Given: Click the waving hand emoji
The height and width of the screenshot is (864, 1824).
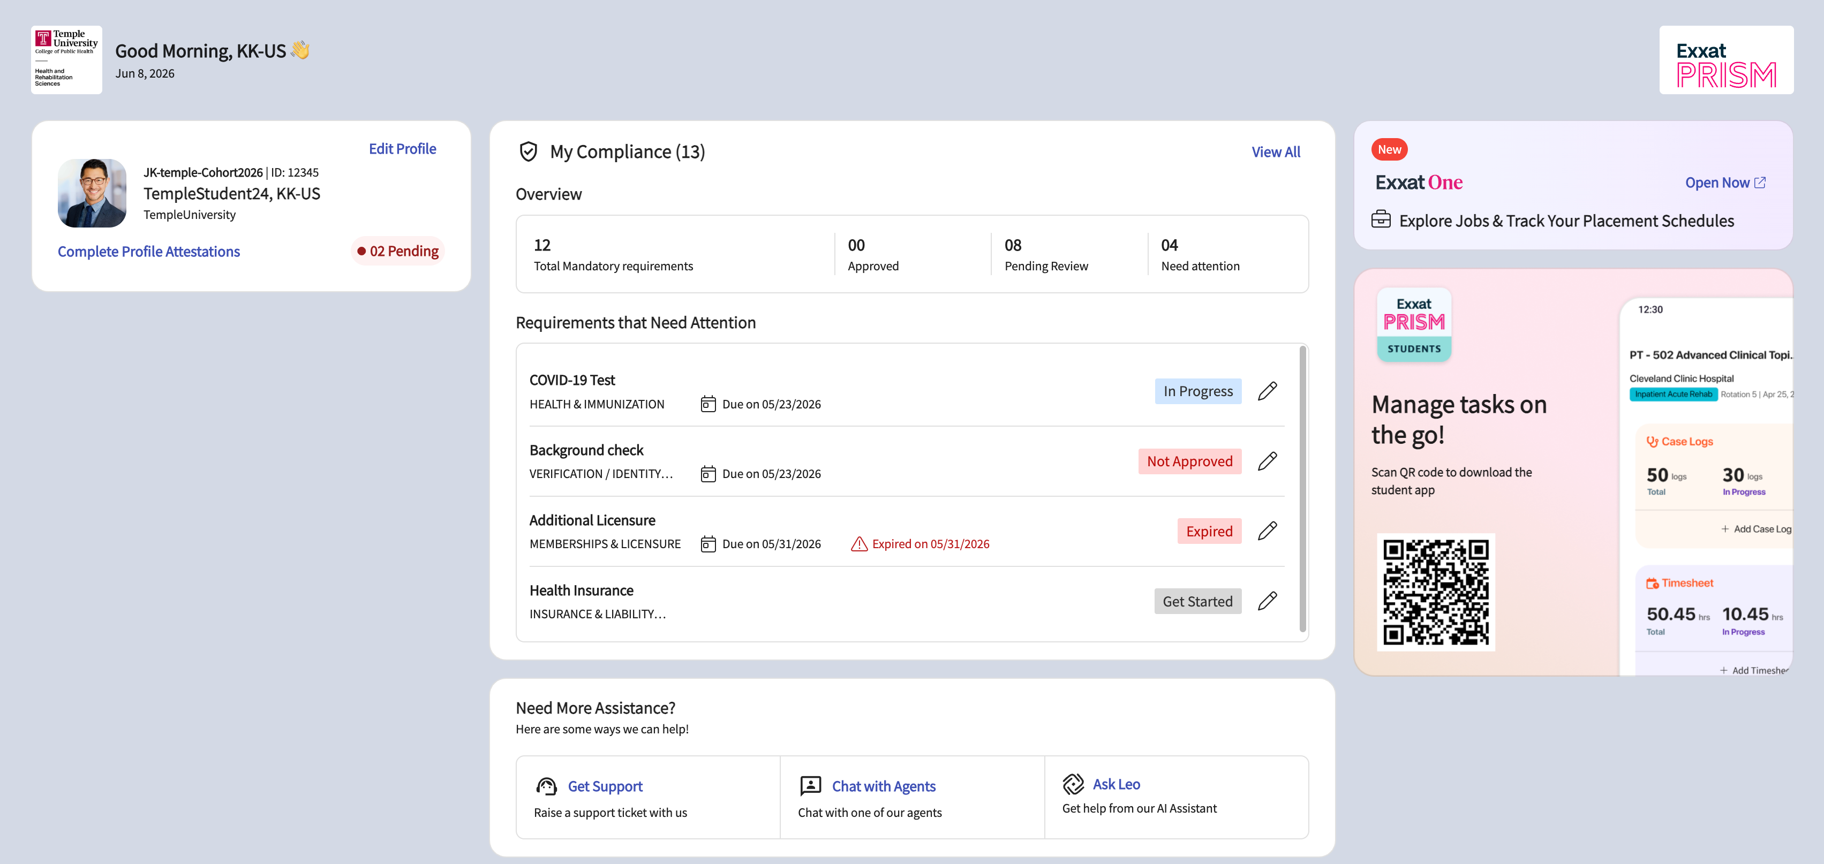Looking at the screenshot, I should (300, 50).
